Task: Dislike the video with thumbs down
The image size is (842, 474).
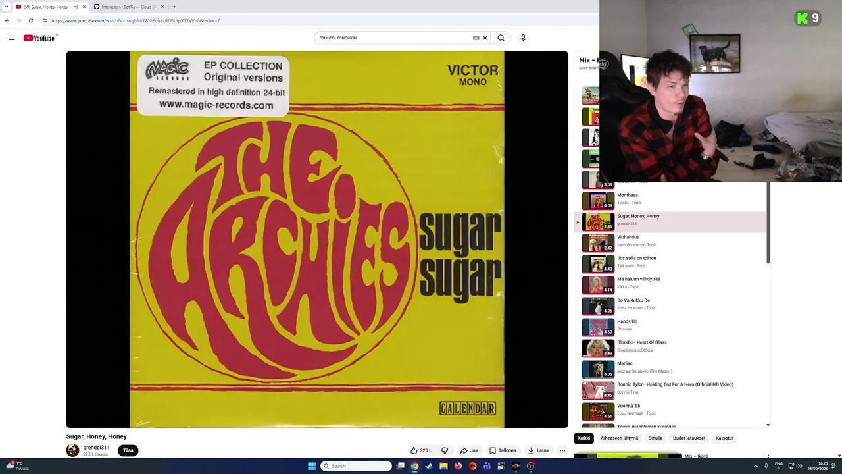Action: pos(445,450)
